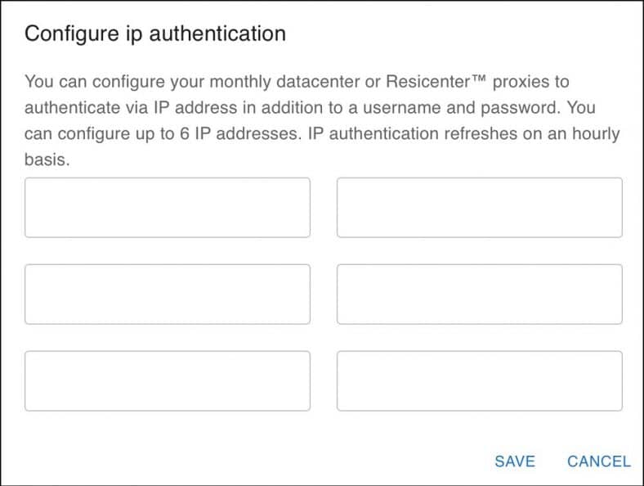Click the word "basis." ending the description
This screenshot has height=486, width=644.
[x=47, y=160]
